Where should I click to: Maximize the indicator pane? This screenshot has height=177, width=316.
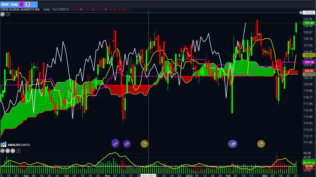point(2,151)
